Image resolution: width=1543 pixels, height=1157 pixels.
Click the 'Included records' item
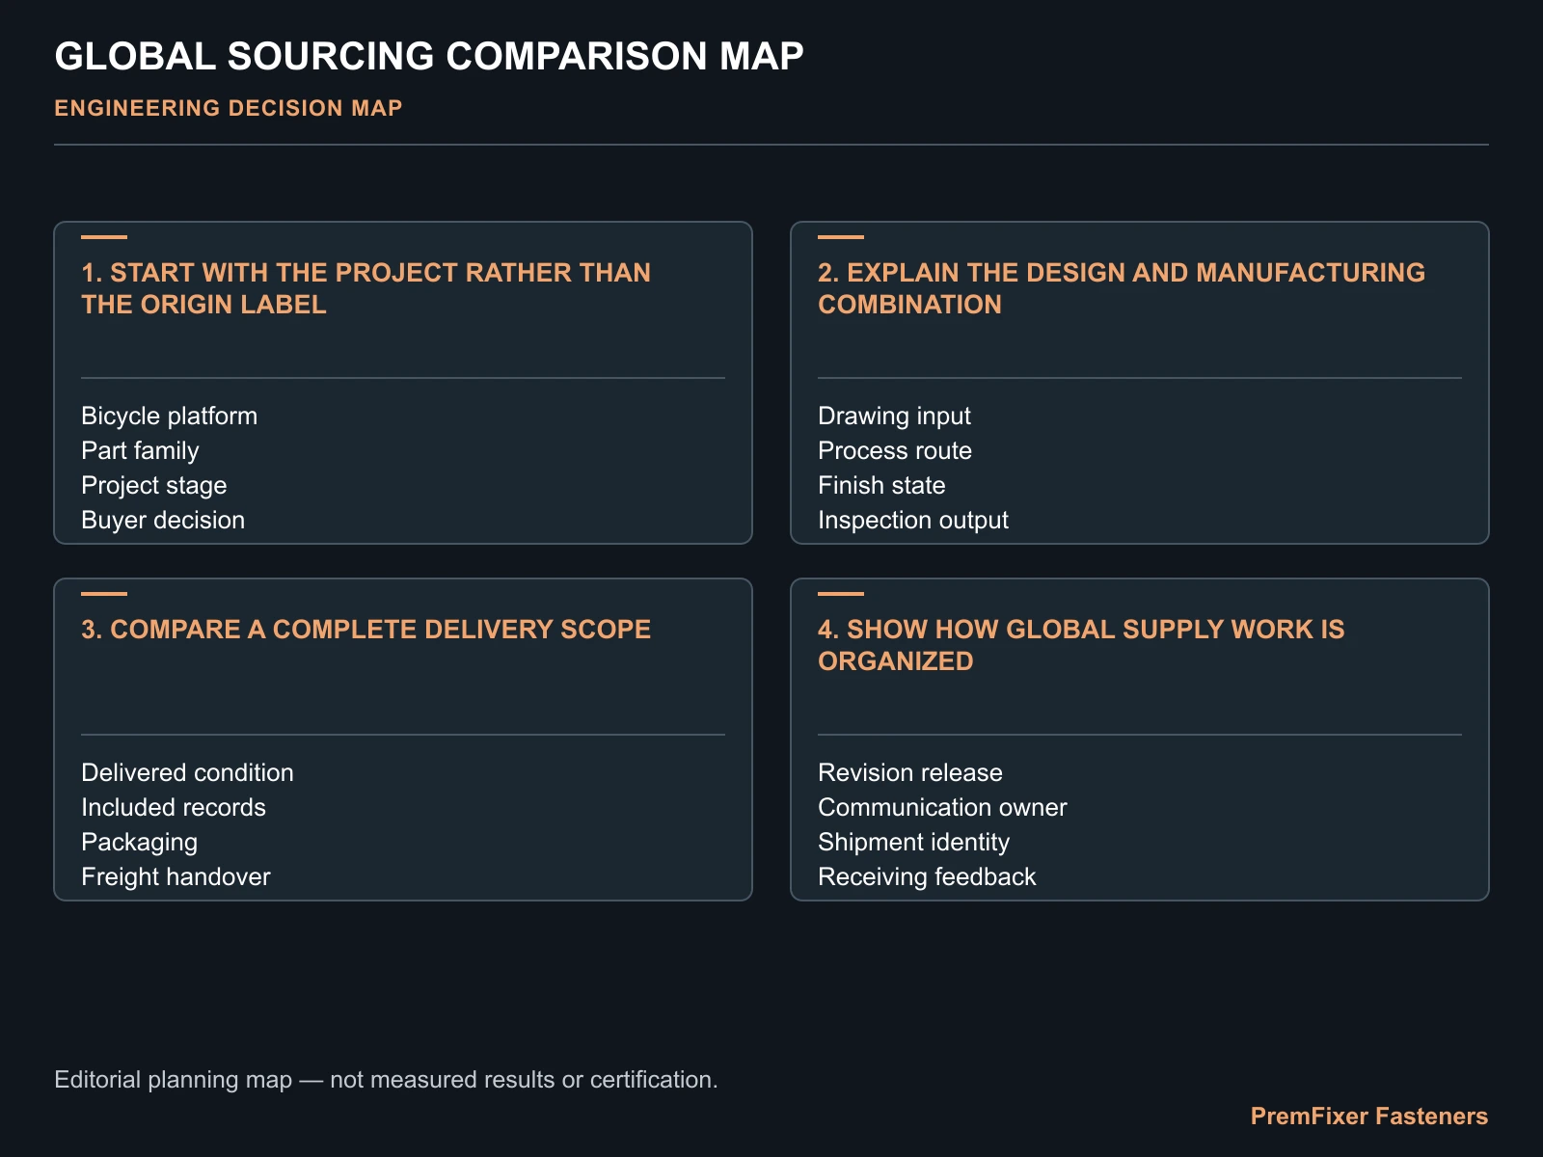(x=174, y=807)
